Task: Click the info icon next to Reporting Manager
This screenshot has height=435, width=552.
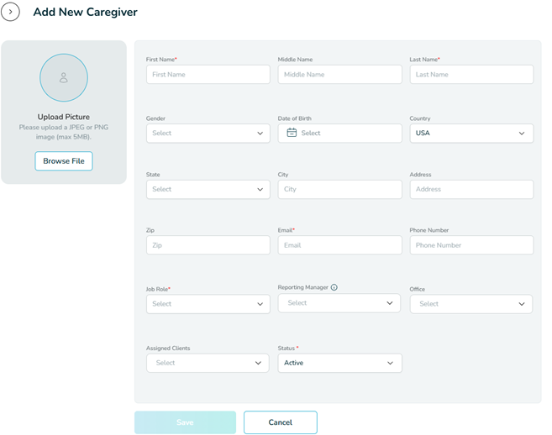Action: [x=334, y=287]
